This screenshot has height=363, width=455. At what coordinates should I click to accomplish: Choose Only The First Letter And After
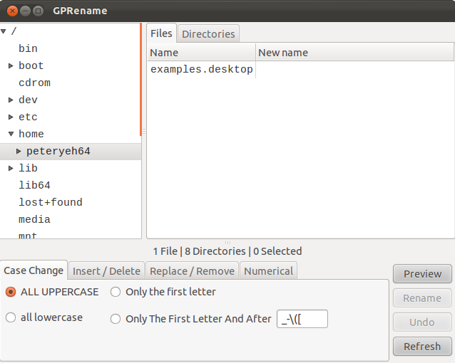pos(191,319)
